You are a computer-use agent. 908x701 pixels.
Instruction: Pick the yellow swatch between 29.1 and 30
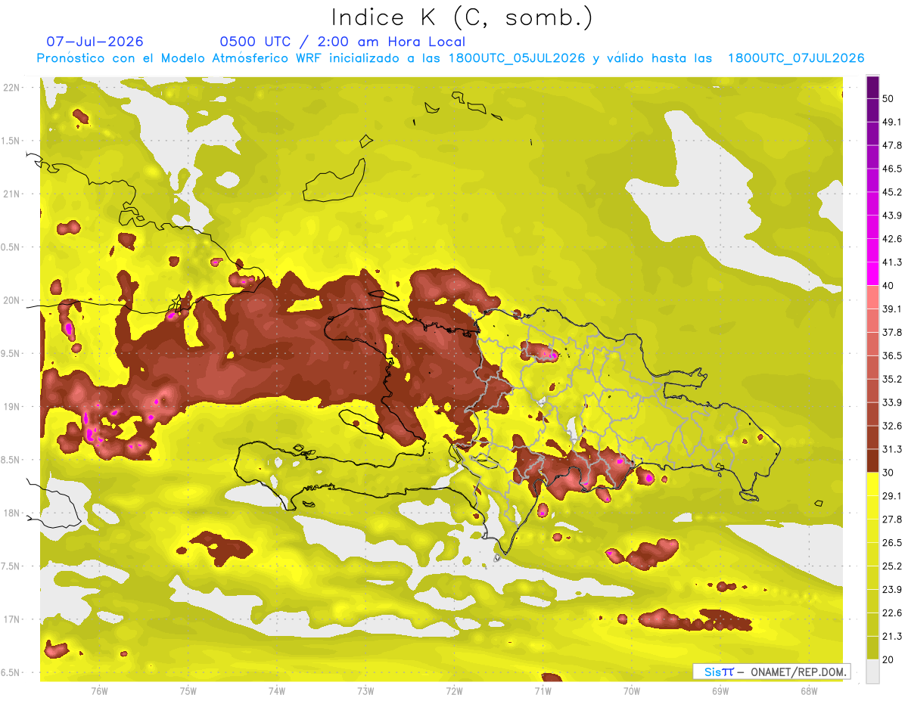click(x=873, y=484)
